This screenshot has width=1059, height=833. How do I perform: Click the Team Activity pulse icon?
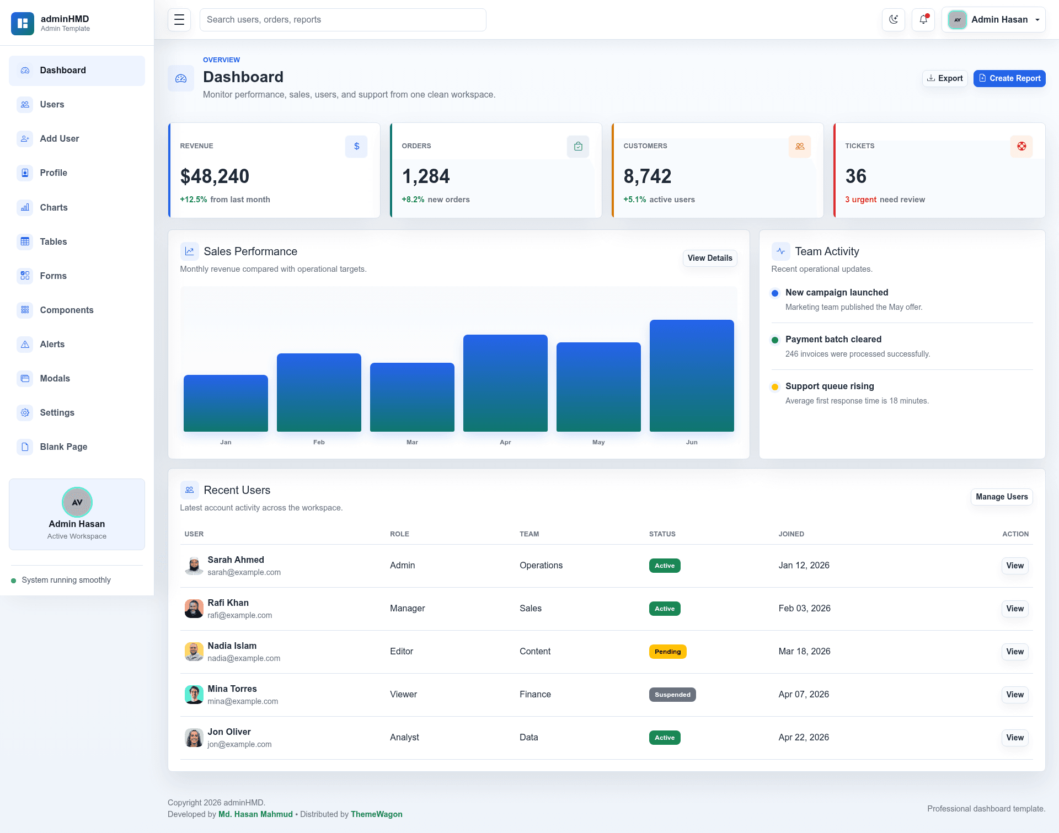[780, 251]
